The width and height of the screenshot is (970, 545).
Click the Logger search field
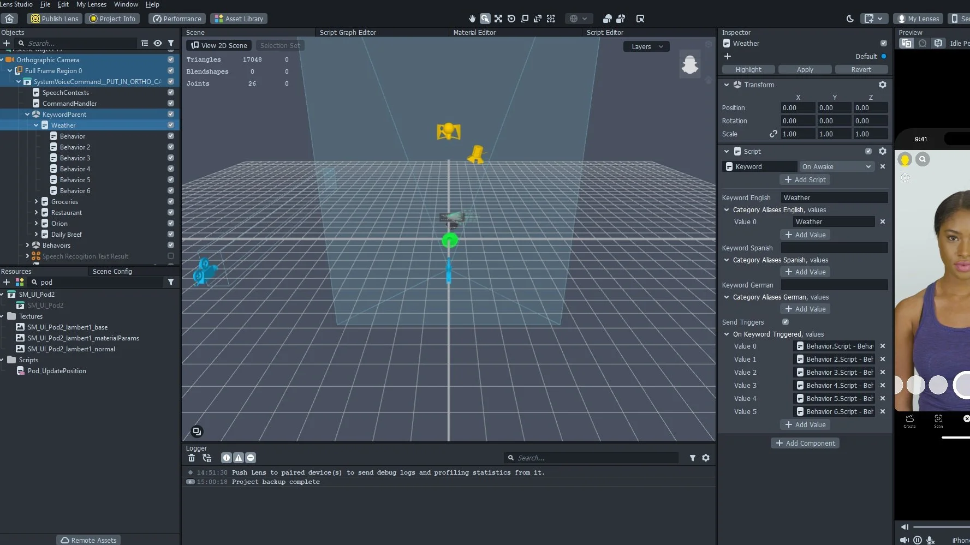pyautogui.click(x=591, y=458)
